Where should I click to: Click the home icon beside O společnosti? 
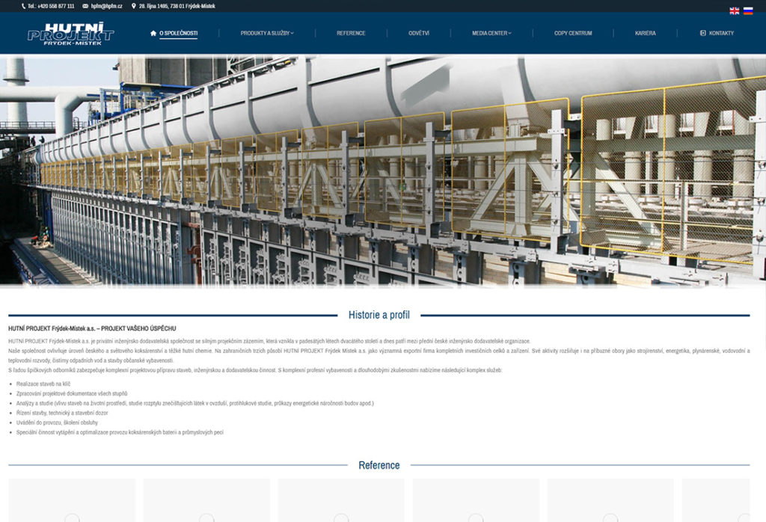[153, 33]
